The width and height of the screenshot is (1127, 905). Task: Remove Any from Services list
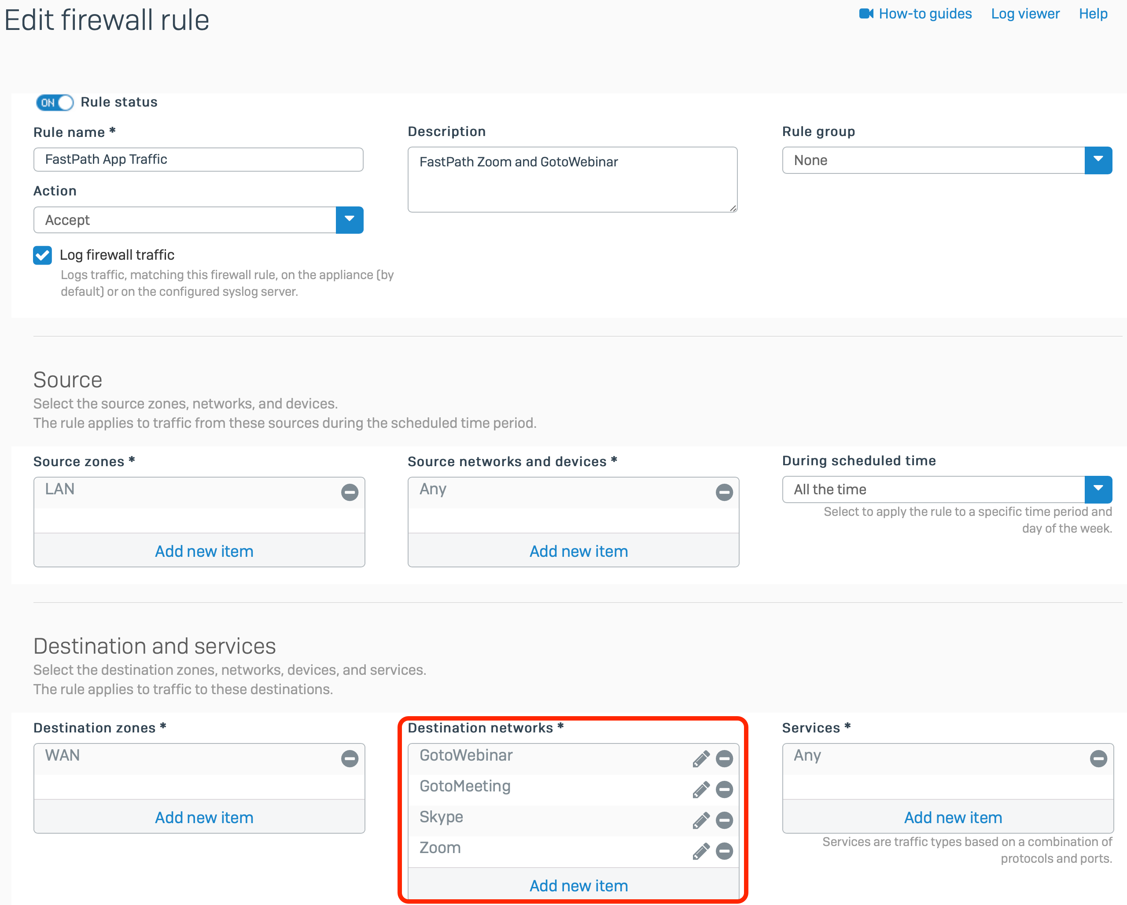click(x=1098, y=759)
